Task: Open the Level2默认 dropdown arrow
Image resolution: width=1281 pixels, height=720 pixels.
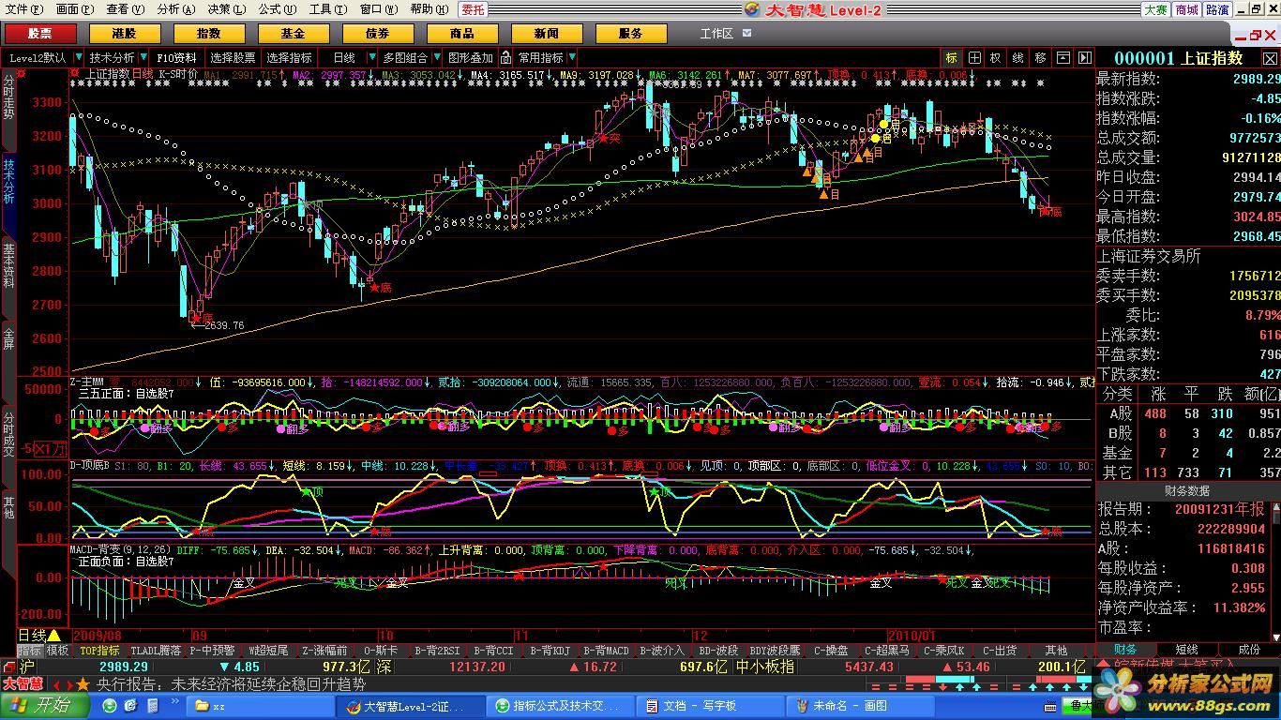Action: [x=79, y=57]
